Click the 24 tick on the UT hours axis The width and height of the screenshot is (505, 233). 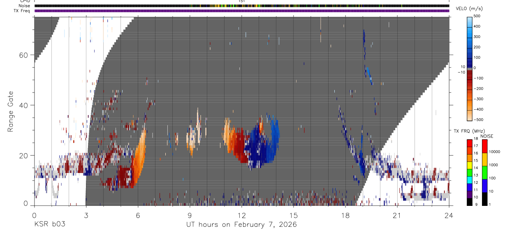pos(449,215)
